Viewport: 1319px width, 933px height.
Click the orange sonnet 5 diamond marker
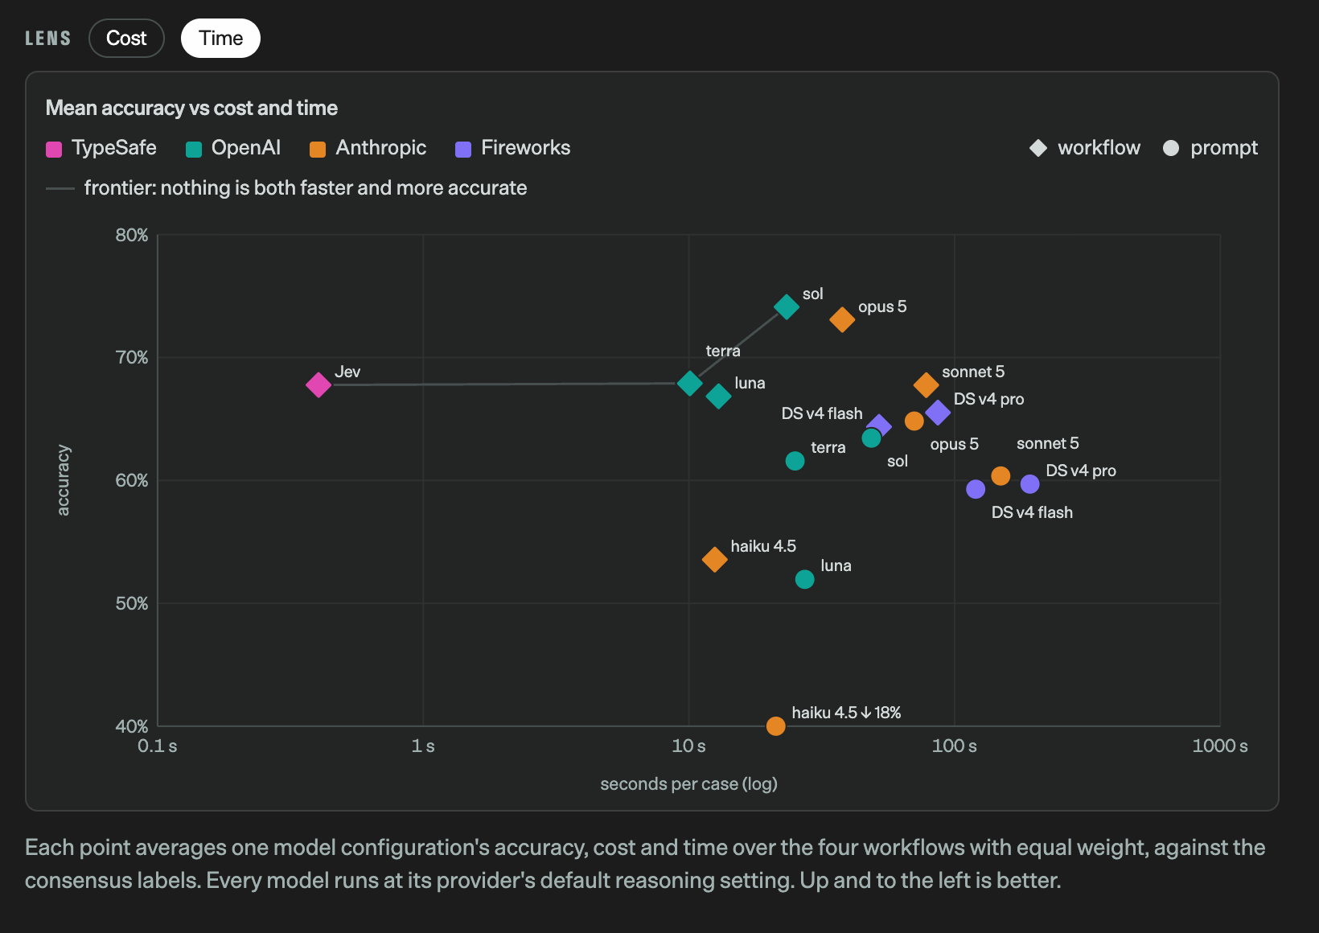click(x=927, y=384)
